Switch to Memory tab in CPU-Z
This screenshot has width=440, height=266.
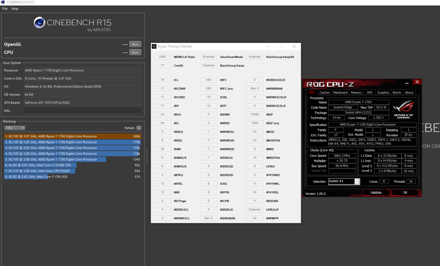point(356,92)
